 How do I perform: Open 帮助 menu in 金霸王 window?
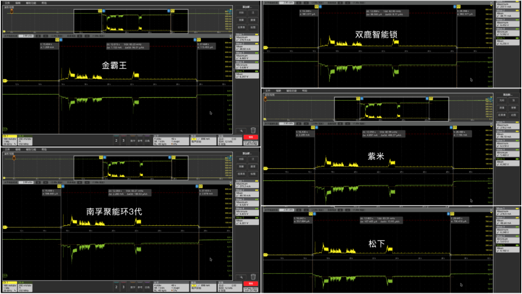(44, 3)
